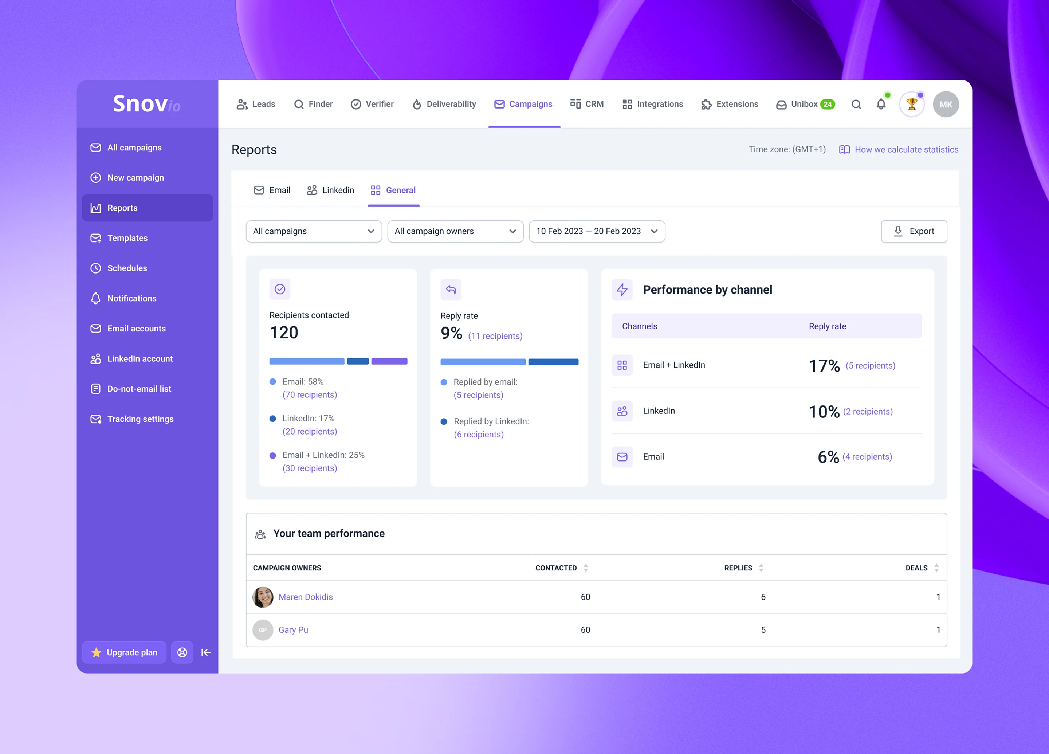
Task: Open All campaigns in sidebar
Action: 148,148
